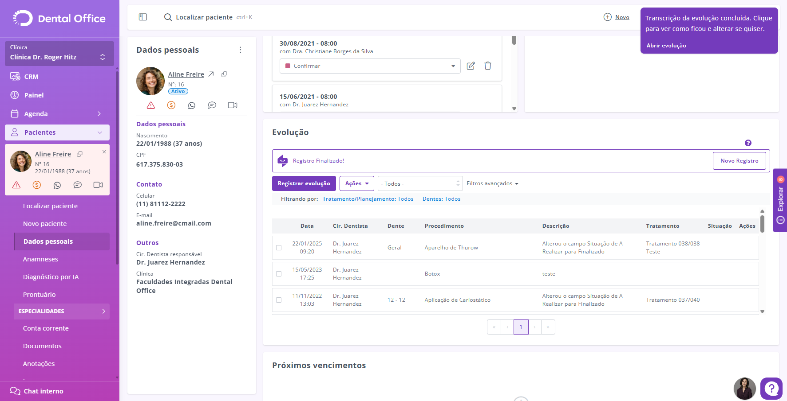Screen dimensions: 787x401
Task: Click the support agent avatar
Action: [745, 389]
